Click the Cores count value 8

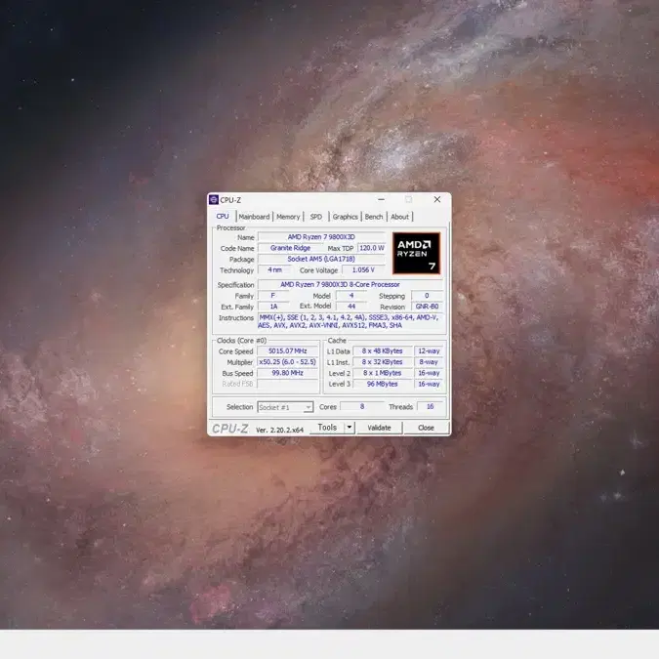click(x=362, y=406)
